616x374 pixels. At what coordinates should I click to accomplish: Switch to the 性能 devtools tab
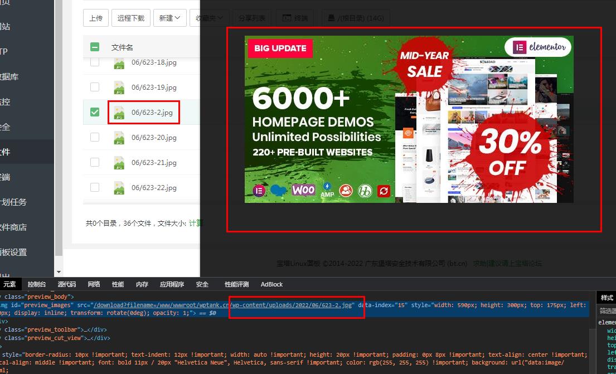(x=118, y=284)
